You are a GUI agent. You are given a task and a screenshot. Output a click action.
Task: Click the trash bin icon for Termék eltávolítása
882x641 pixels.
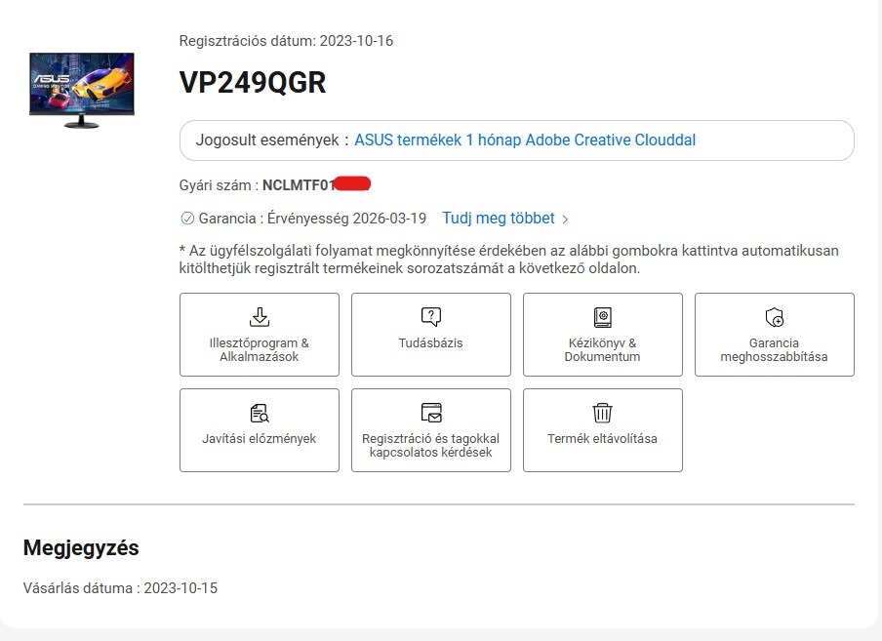pos(602,413)
